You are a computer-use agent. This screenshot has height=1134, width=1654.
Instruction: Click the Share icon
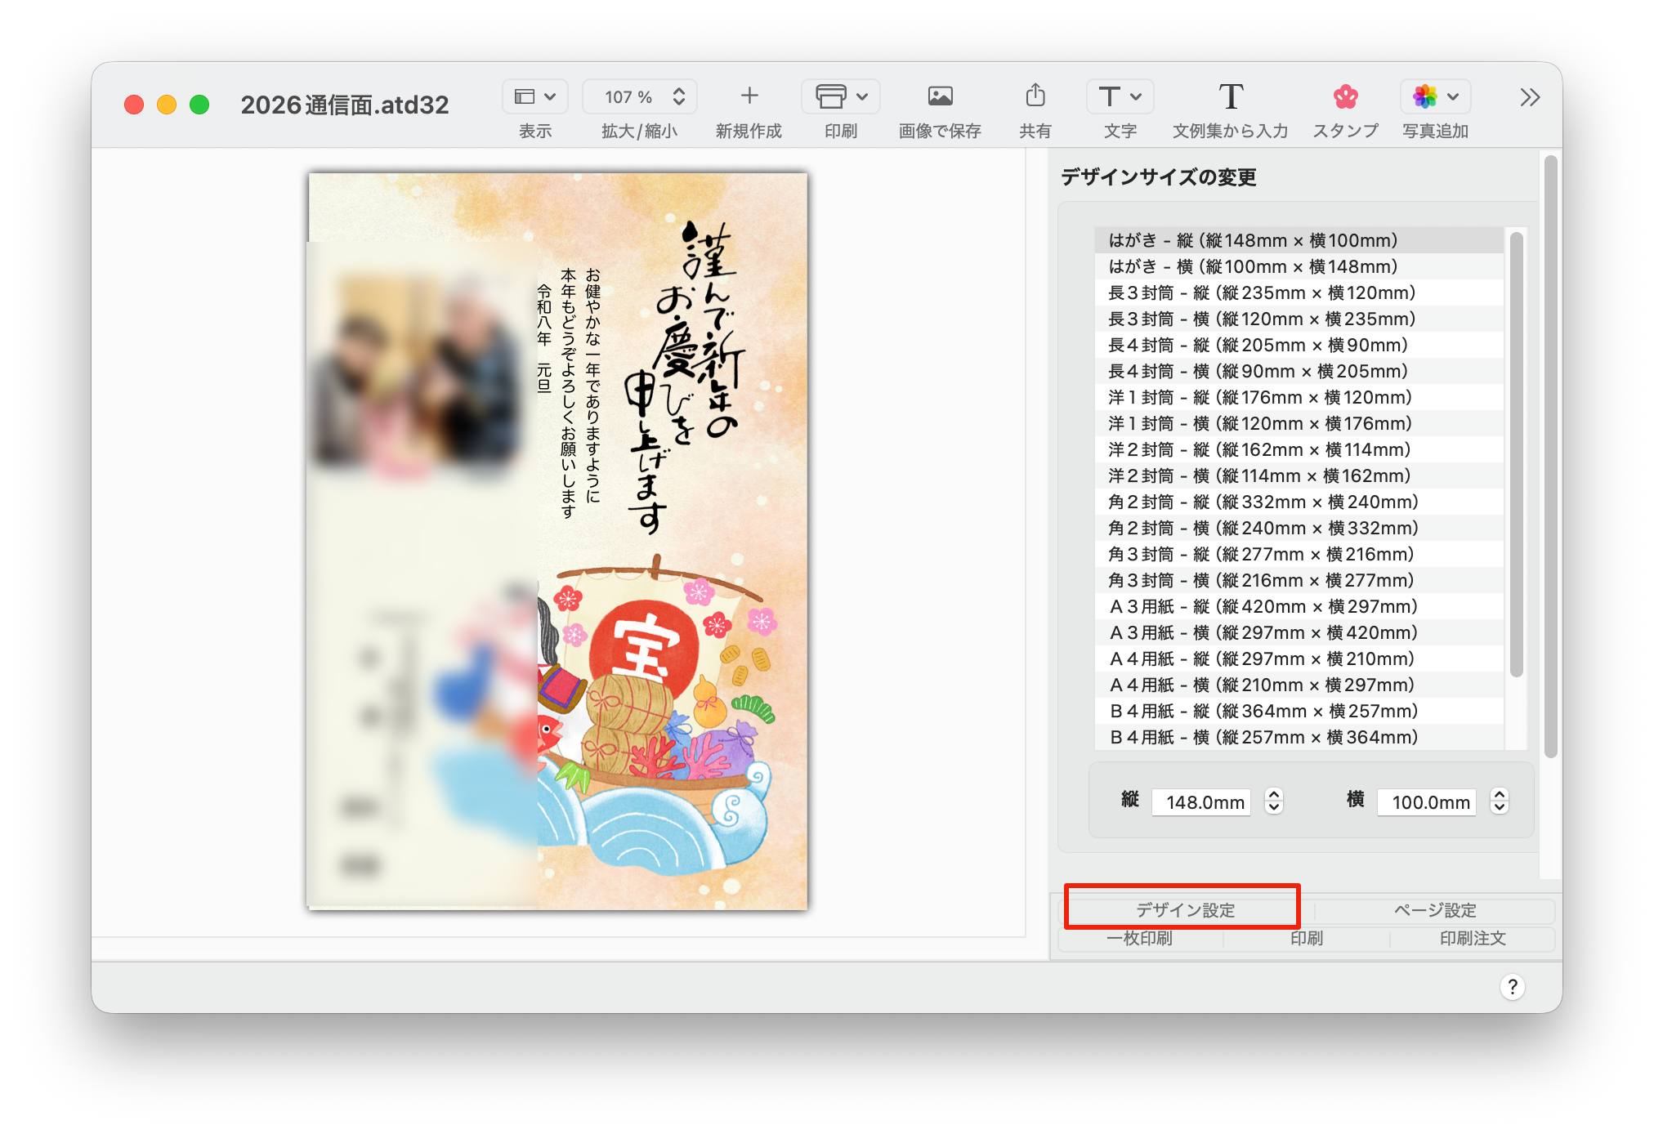coord(1035,96)
